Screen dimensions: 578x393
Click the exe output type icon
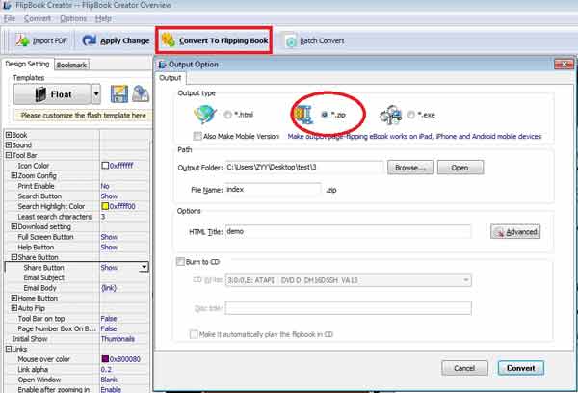(392, 115)
